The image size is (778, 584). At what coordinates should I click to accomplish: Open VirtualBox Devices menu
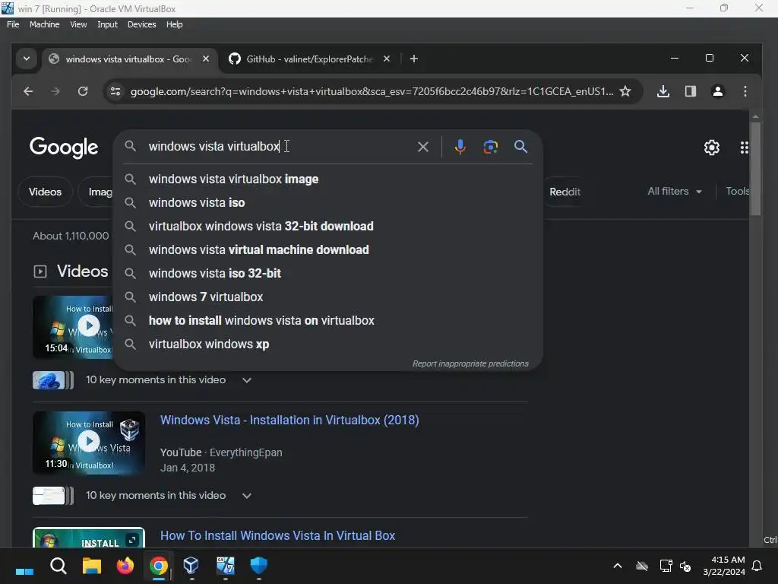(x=141, y=24)
